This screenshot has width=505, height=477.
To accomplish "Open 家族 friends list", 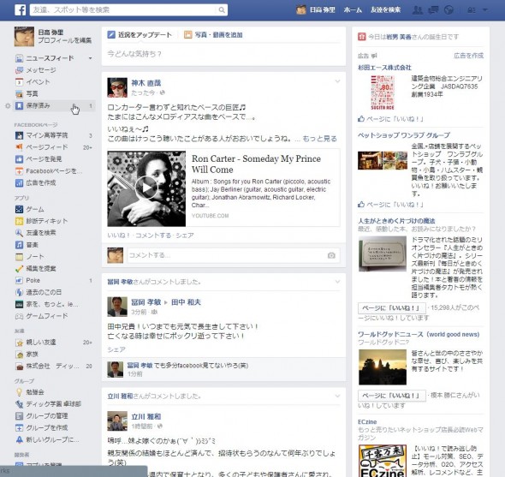I will tap(32, 354).
